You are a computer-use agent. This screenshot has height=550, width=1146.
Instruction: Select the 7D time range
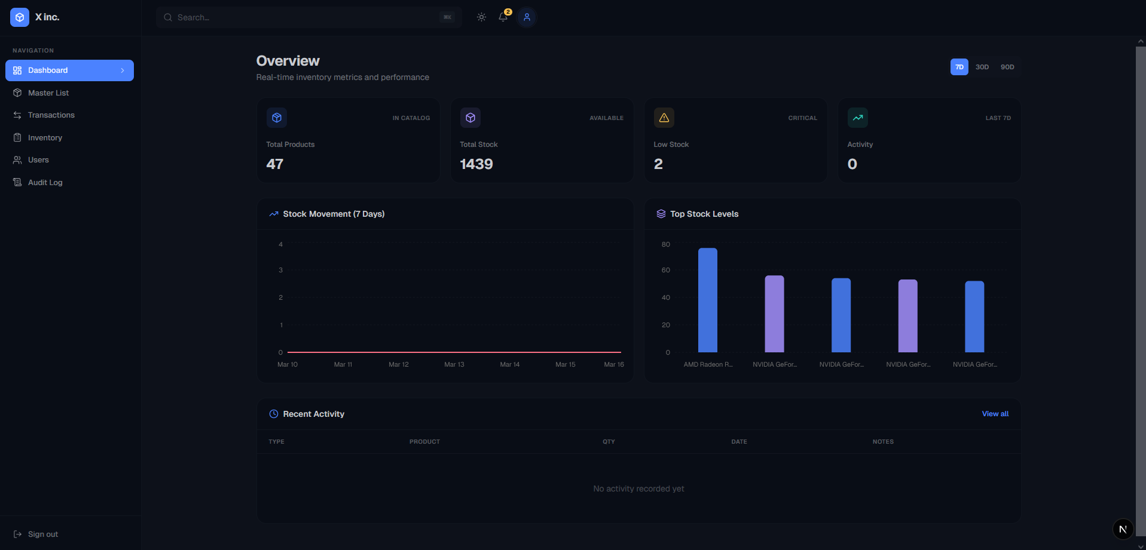[959, 67]
